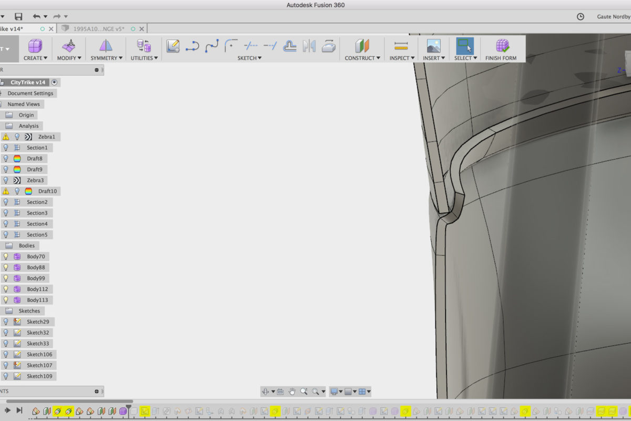This screenshot has height=421, width=631.
Task: Open the Gaute Nordby account menu
Action: pos(613,17)
